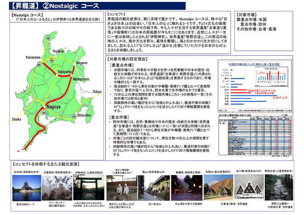Click the blue-striped consumption data table
Image resolution: width=304 pixels, height=215 pixels.
[x=255, y=135]
